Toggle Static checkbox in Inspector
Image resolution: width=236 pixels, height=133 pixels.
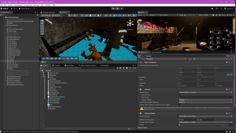click(224, 56)
